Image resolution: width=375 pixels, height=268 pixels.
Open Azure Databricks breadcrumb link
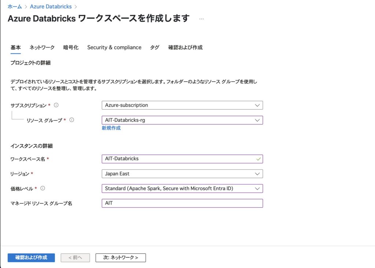click(51, 7)
